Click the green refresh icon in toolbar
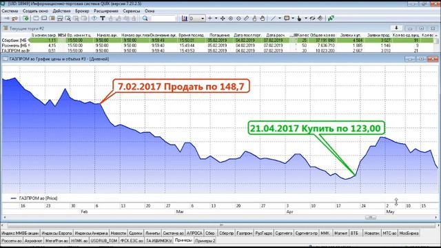441x248 pixels. coord(26,19)
